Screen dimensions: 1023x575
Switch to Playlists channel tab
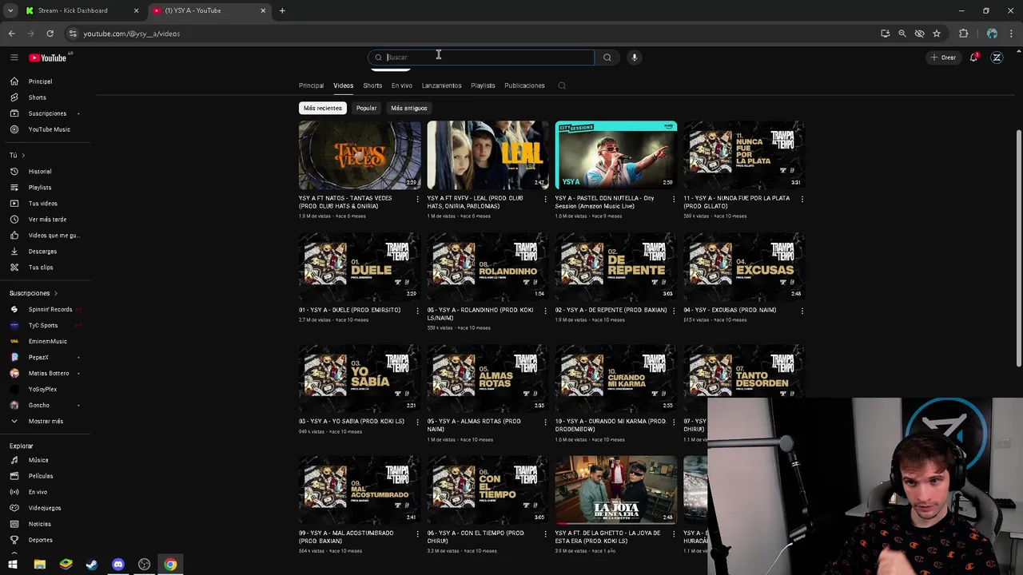[483, 85]
